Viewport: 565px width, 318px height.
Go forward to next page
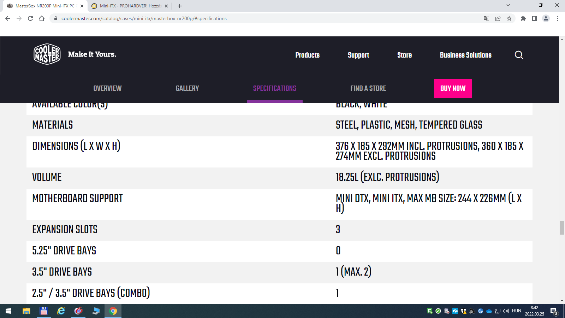(x=19, y=18)
